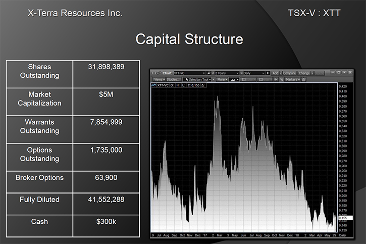Open the Add dropdown arrow
The height and width of the screenshot is (244, 366).
281,73
